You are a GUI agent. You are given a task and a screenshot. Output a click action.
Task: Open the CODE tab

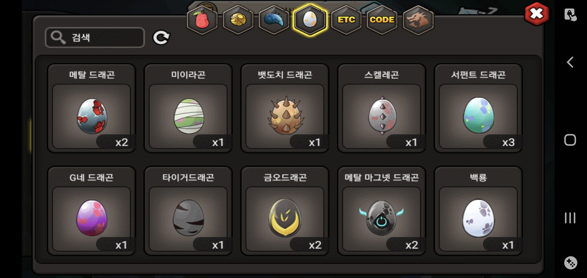(382, 20)
